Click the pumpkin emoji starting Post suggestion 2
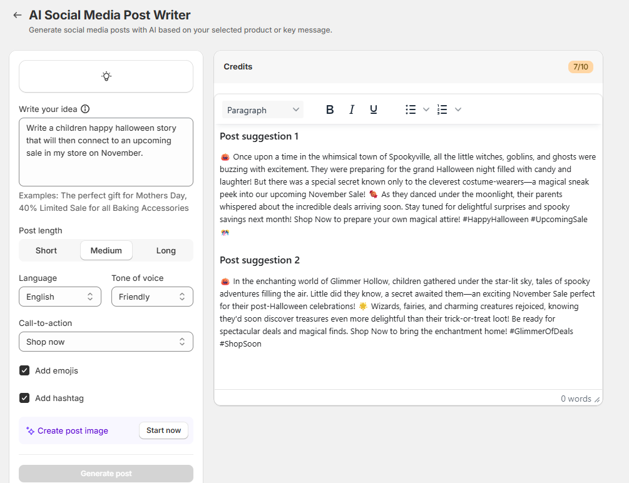This screenshot has height=483, width=629. coord(225,282)
